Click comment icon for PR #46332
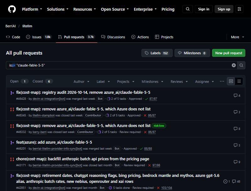The image size is (251, 191). (235, 129)
